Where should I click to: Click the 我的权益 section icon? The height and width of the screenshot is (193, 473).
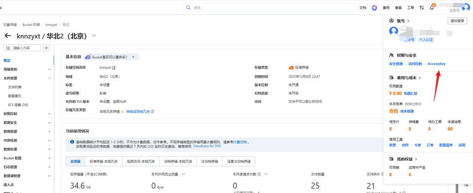[x=392, y=159]
